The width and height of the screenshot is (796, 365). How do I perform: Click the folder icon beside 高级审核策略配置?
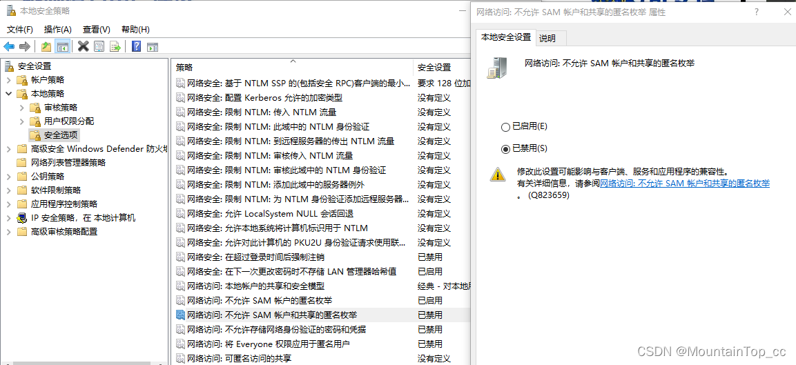(x=22, y=231)
